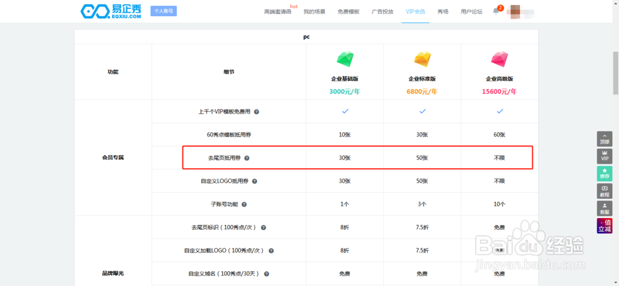This screenshot has width=619, height=286.
Task: Click the 10个 cell in 子账号功能 row
Action: coord(500,204)
